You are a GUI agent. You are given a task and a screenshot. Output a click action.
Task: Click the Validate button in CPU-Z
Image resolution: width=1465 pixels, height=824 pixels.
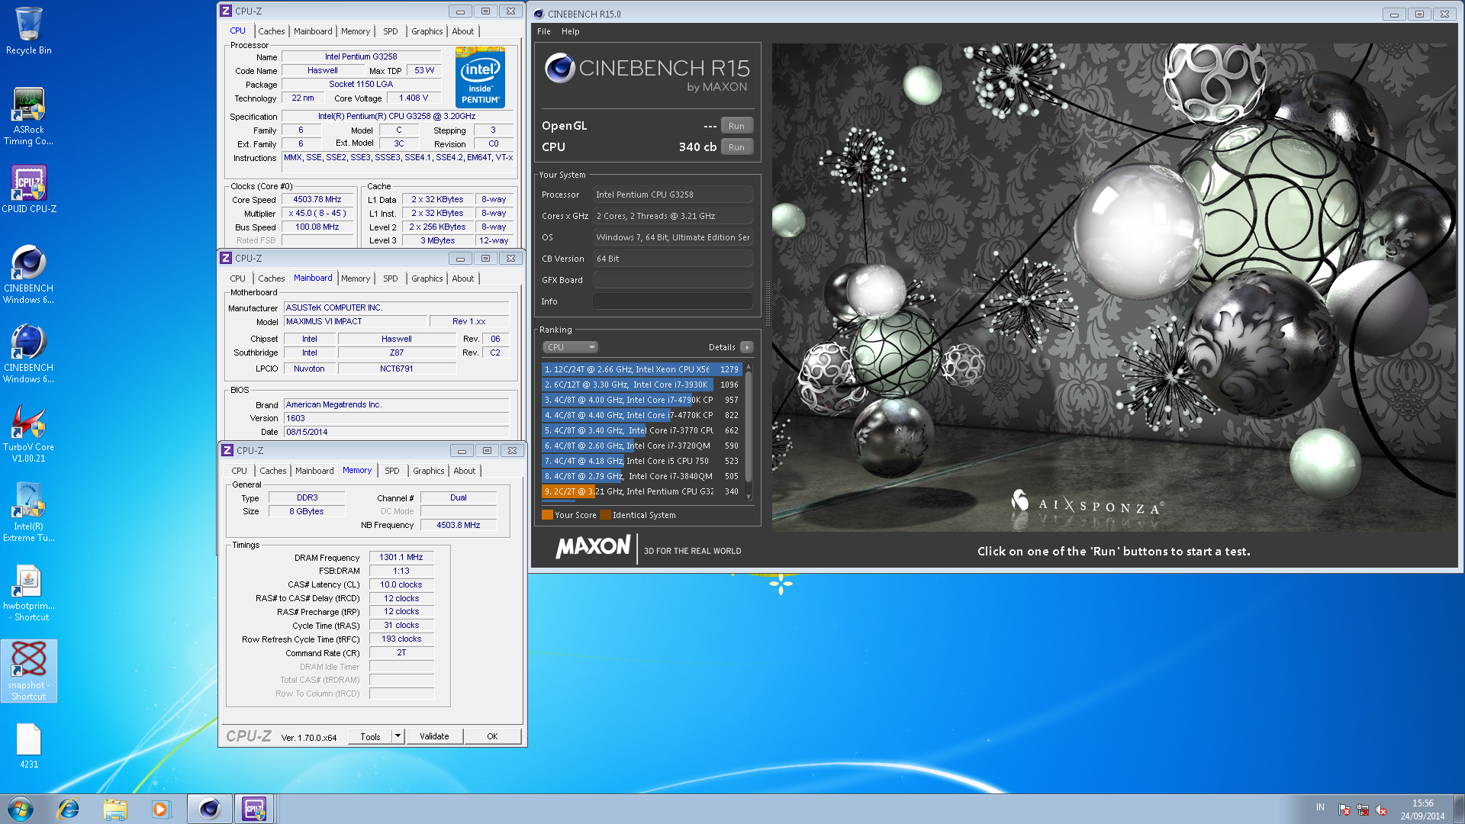(x=434, y=736)
